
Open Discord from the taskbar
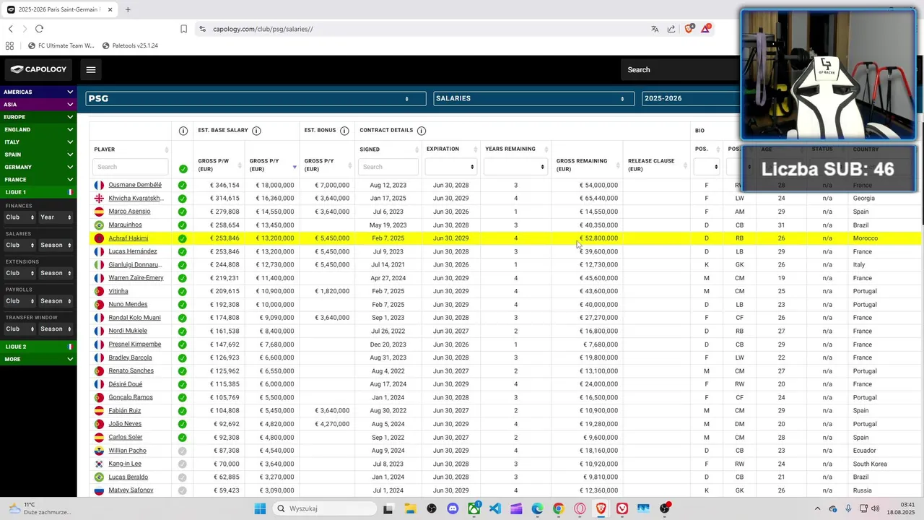click(453, 508)
